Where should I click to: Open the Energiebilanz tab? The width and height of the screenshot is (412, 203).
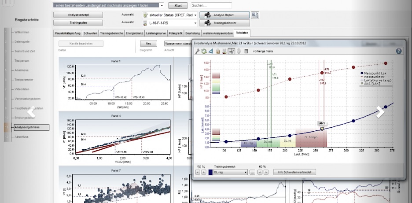134,33
